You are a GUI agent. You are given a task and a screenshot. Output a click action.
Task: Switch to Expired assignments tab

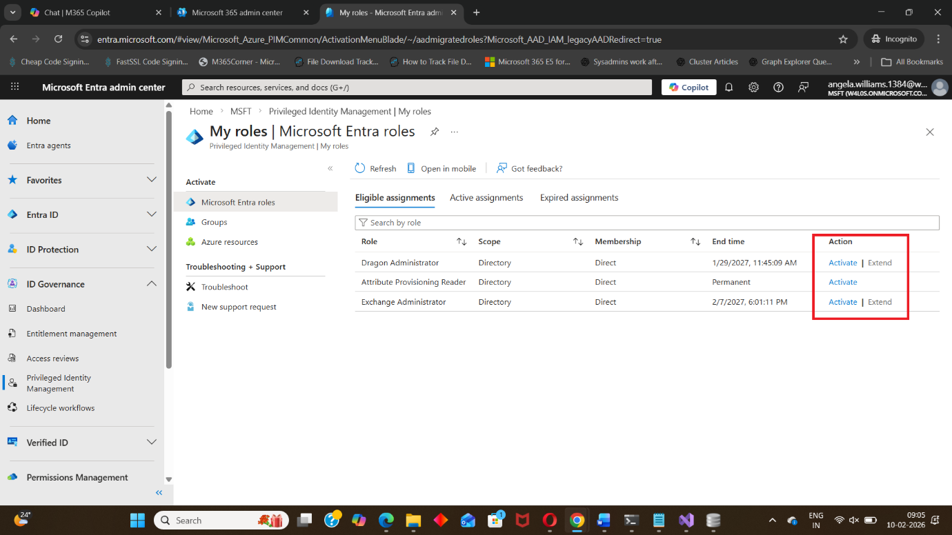(579, 198)
